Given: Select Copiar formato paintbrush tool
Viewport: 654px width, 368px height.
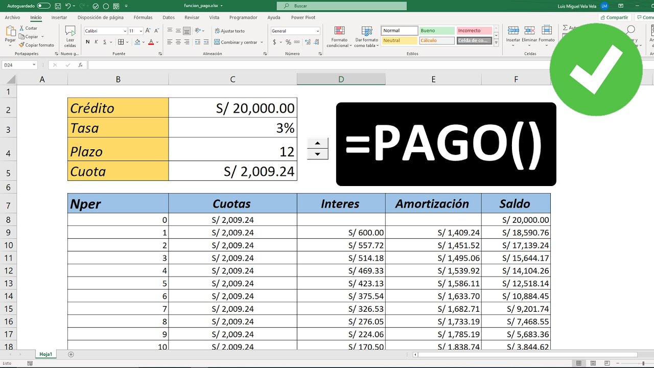Looking at the screenshot, I should [36, 45].
